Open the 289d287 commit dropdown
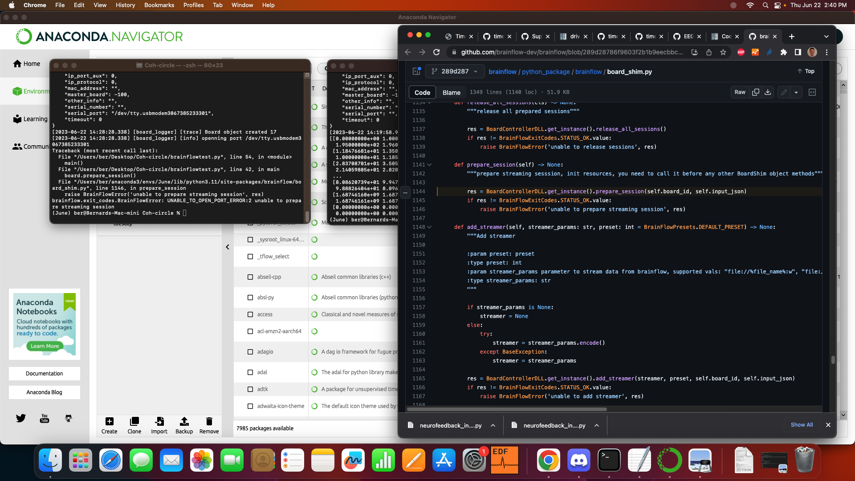The width and height of the screenshot is (855, 481). click(455, 71)
